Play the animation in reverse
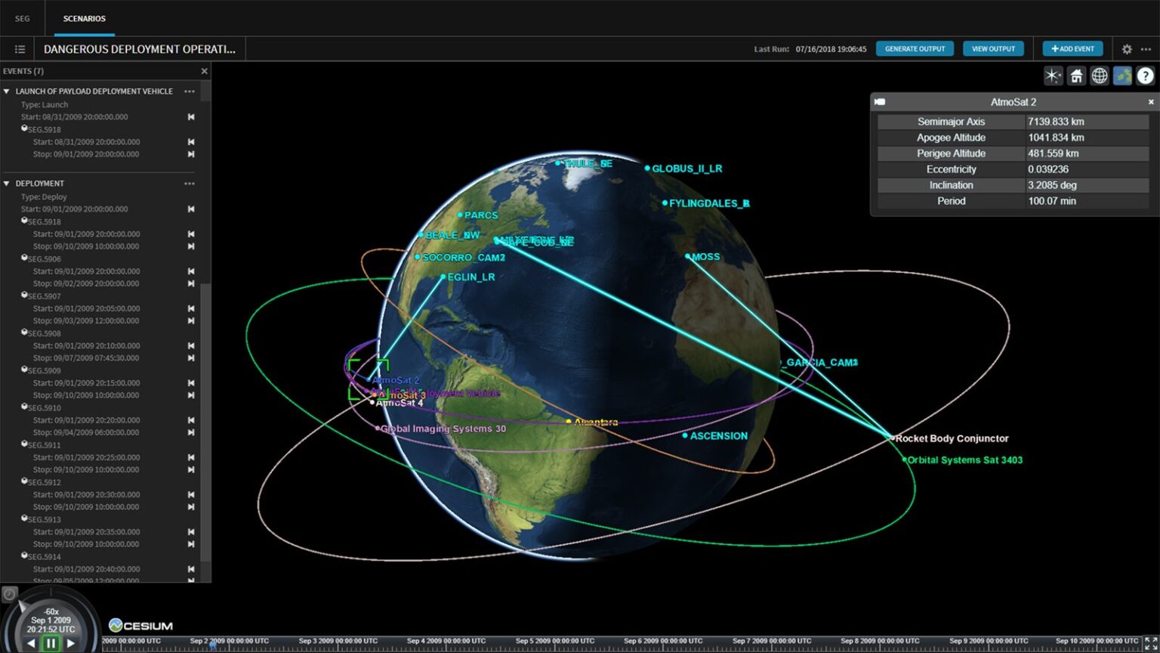The image size is (1160, 653). [31, 644]
